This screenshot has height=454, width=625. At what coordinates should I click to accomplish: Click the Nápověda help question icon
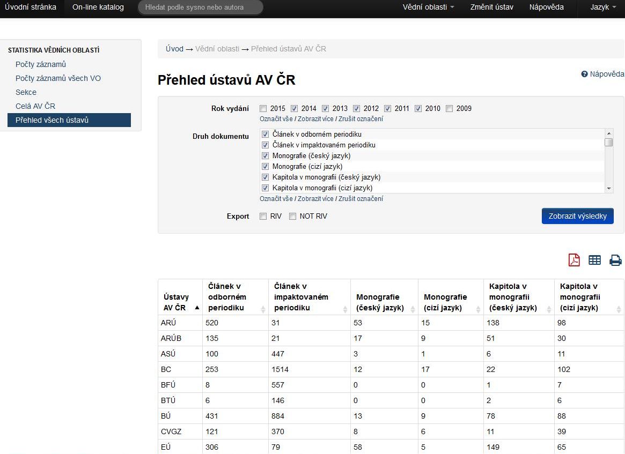[x=584, y=74]
